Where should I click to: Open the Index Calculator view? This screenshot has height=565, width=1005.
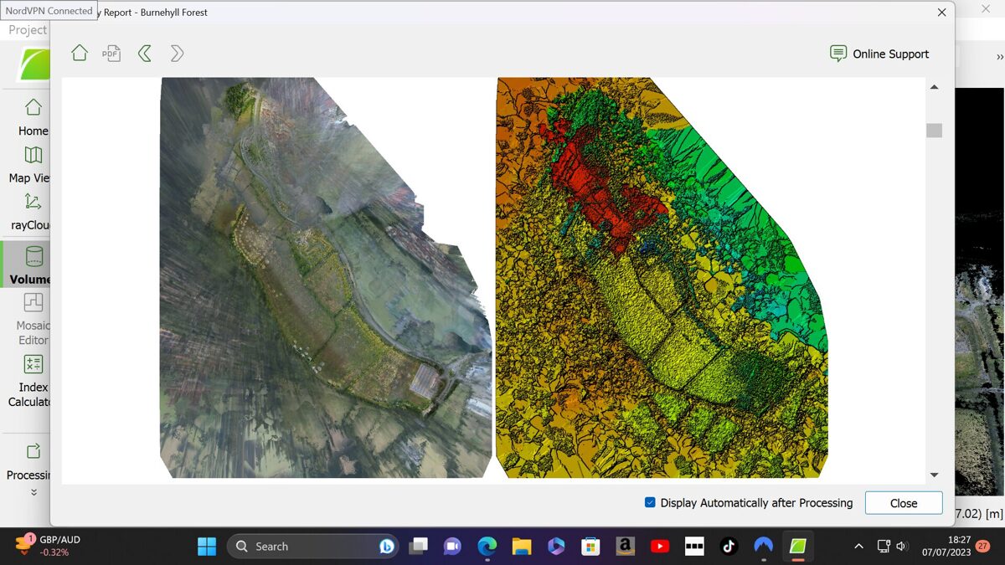pyautogui.click(x=33, y=365)
